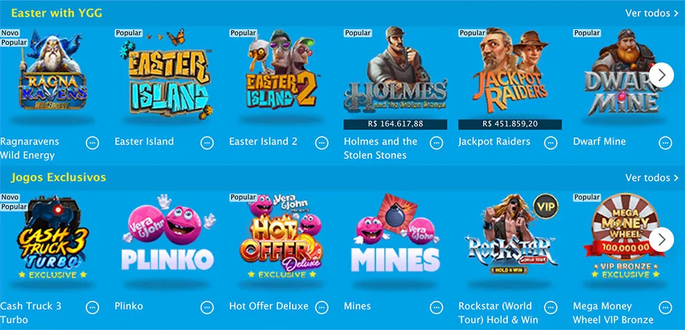Click the ellipsis icon beside Jackpot Raiders
This screenshot has width=685, height=330.
click(551, 142)
